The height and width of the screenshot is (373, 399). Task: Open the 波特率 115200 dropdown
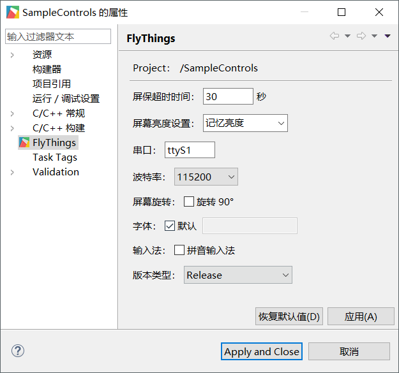[206, 177]
